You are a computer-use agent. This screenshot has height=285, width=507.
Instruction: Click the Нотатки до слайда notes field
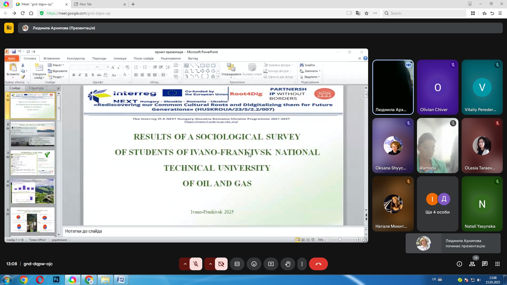click(x=213, y=231)
